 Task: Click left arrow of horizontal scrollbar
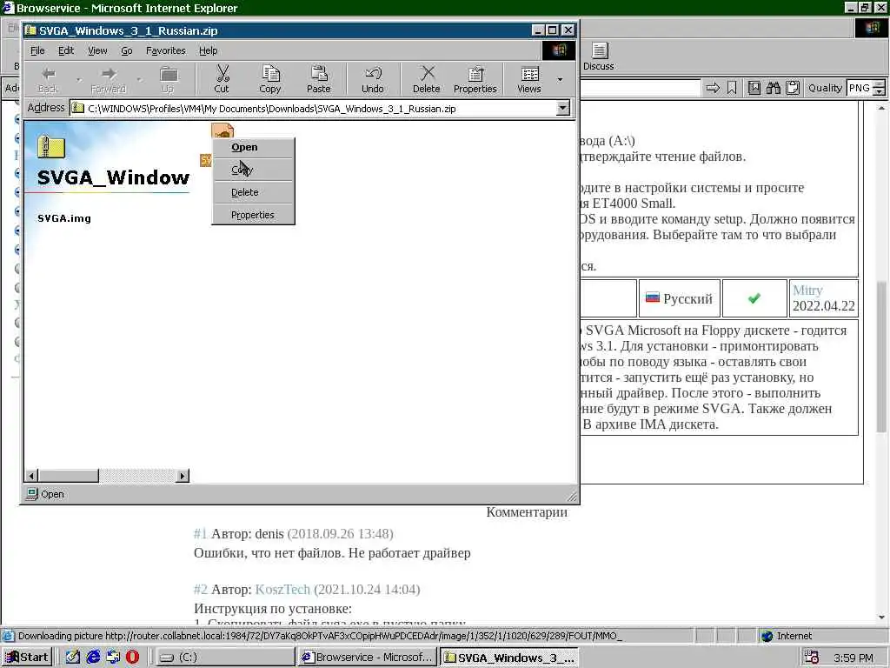(x=31, y=476)
